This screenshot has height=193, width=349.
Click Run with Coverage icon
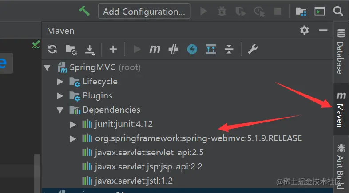coord(241,12)
